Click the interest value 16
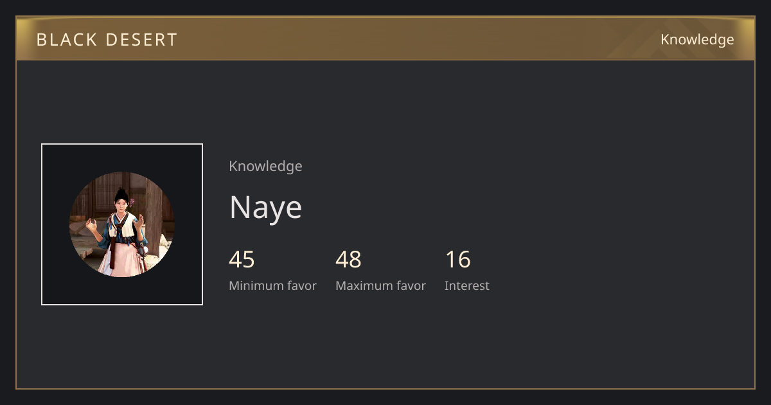Screen dimensions: 771x405 (x=458, y=260)
